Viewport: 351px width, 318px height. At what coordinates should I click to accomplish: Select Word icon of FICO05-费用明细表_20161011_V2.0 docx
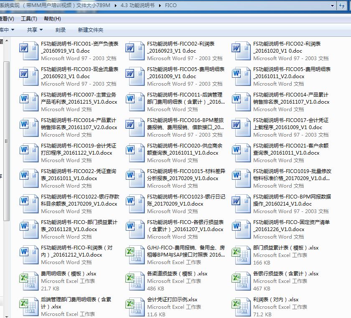click(x=241, y=76)
